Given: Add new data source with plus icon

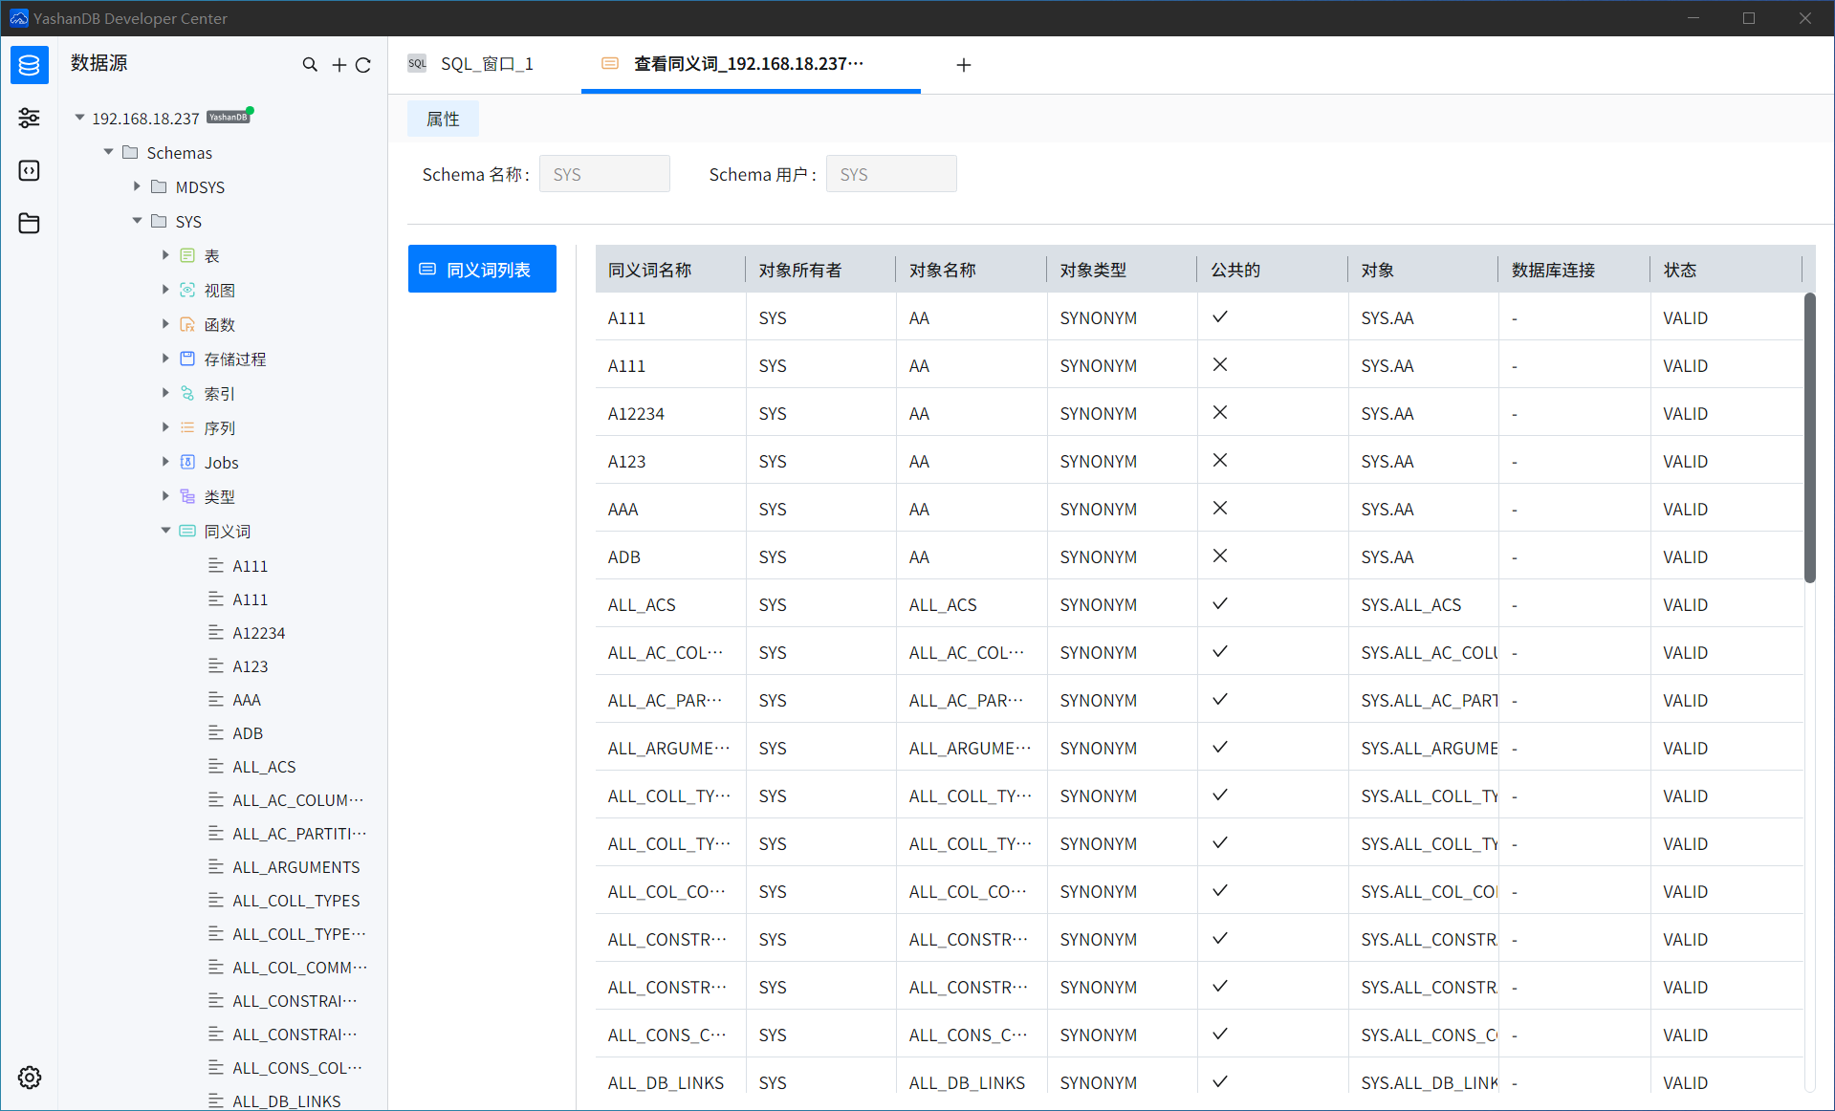Looking at the screenshot, I should tap(339, 65).
